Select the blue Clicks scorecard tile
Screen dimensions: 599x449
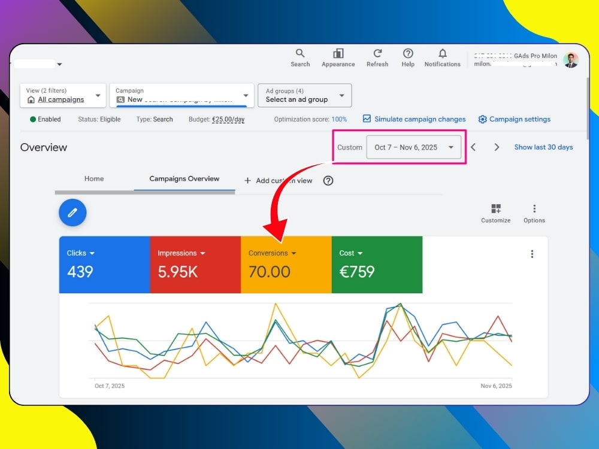[104, 265]
